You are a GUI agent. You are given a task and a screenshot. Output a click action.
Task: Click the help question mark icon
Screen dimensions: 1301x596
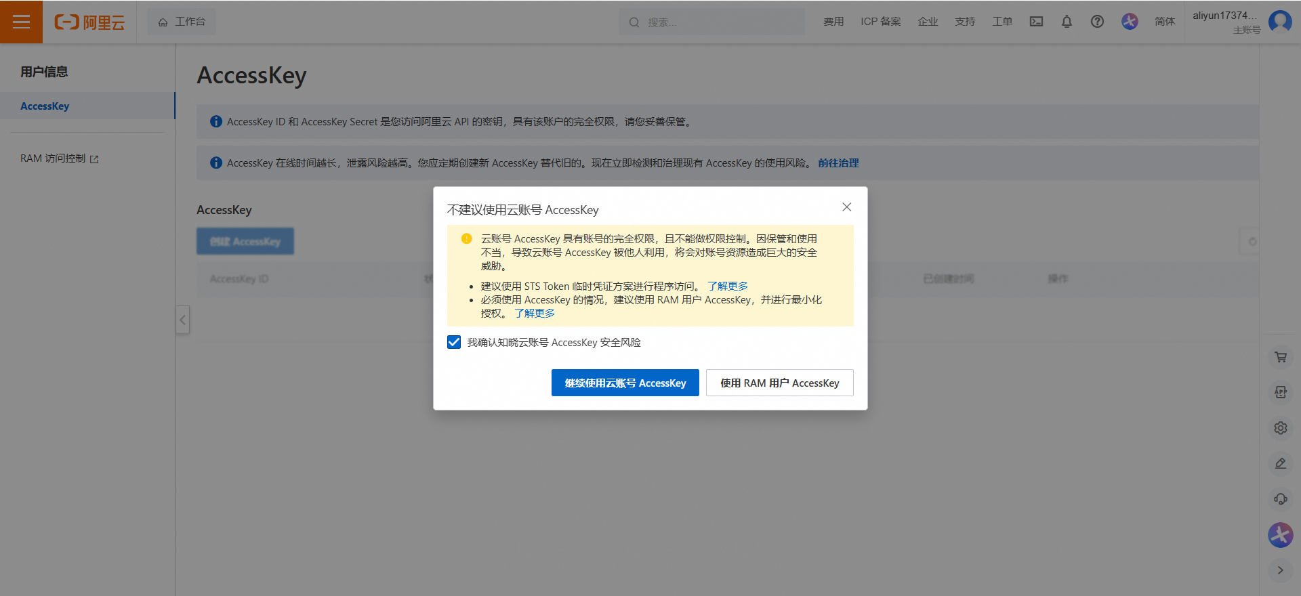1097,22
